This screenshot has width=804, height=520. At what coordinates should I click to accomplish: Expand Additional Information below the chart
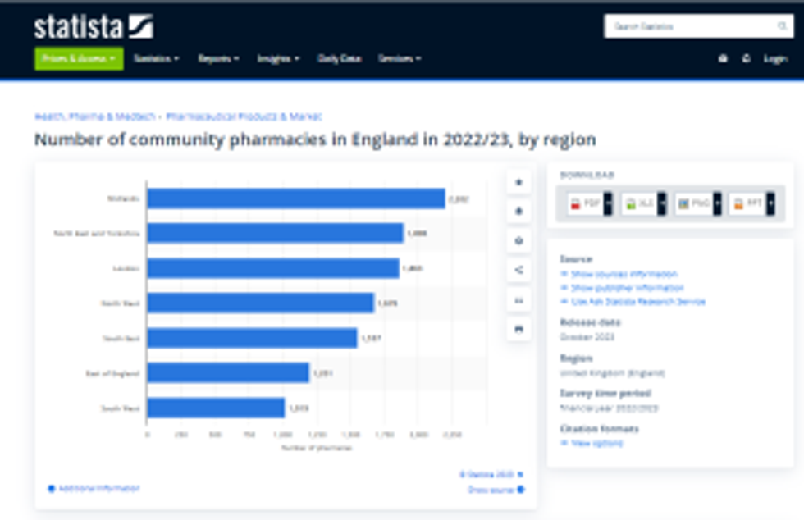click(94, 488)
